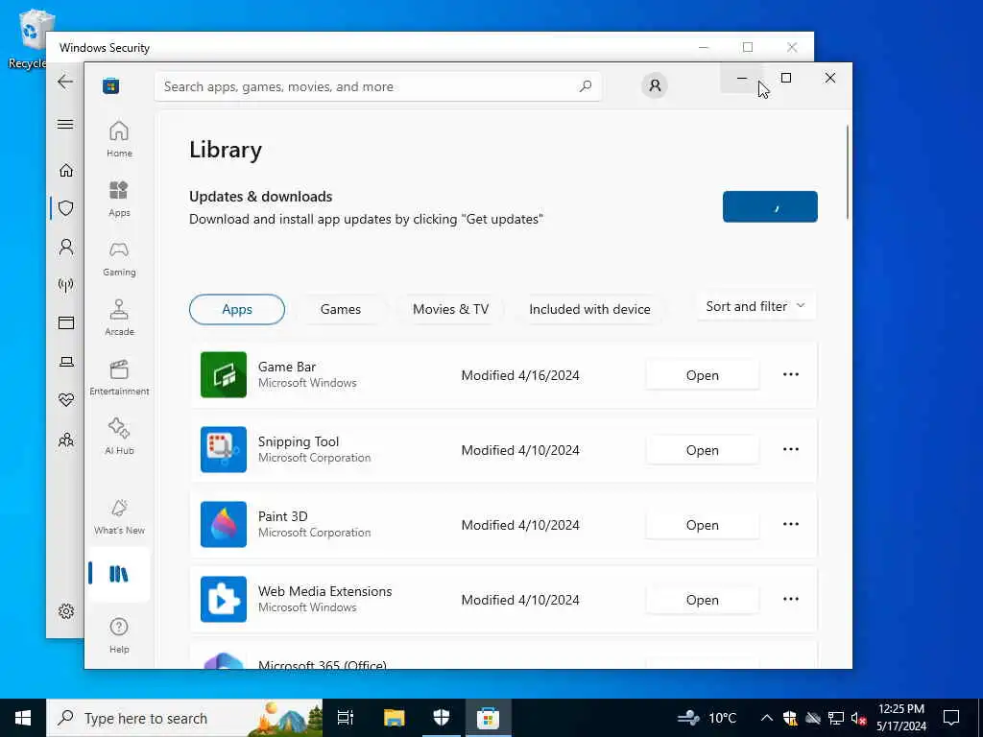Open Family options icon in Windows Security
The image size is (983, 737).
coord(66,440)
